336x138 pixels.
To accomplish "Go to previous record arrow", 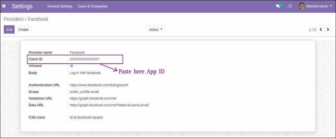I will pos(321,29).
